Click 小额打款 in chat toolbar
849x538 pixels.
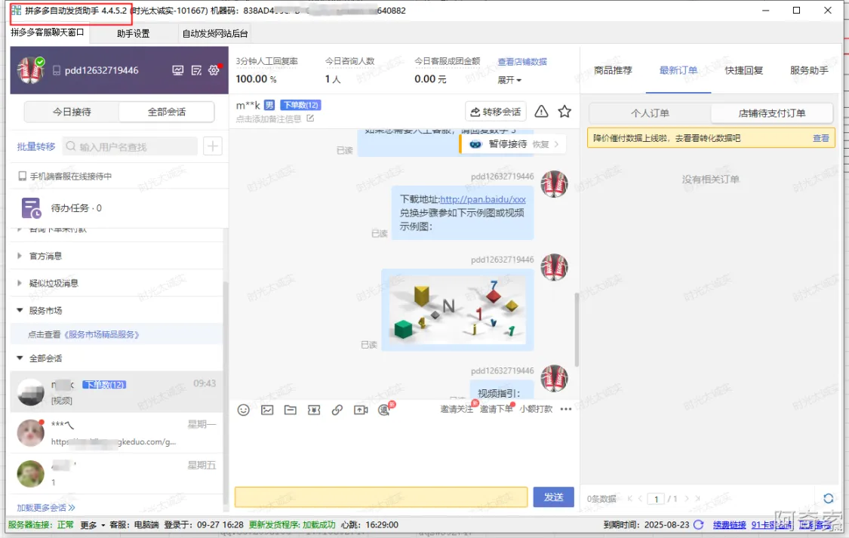click(x=536, y=409)
